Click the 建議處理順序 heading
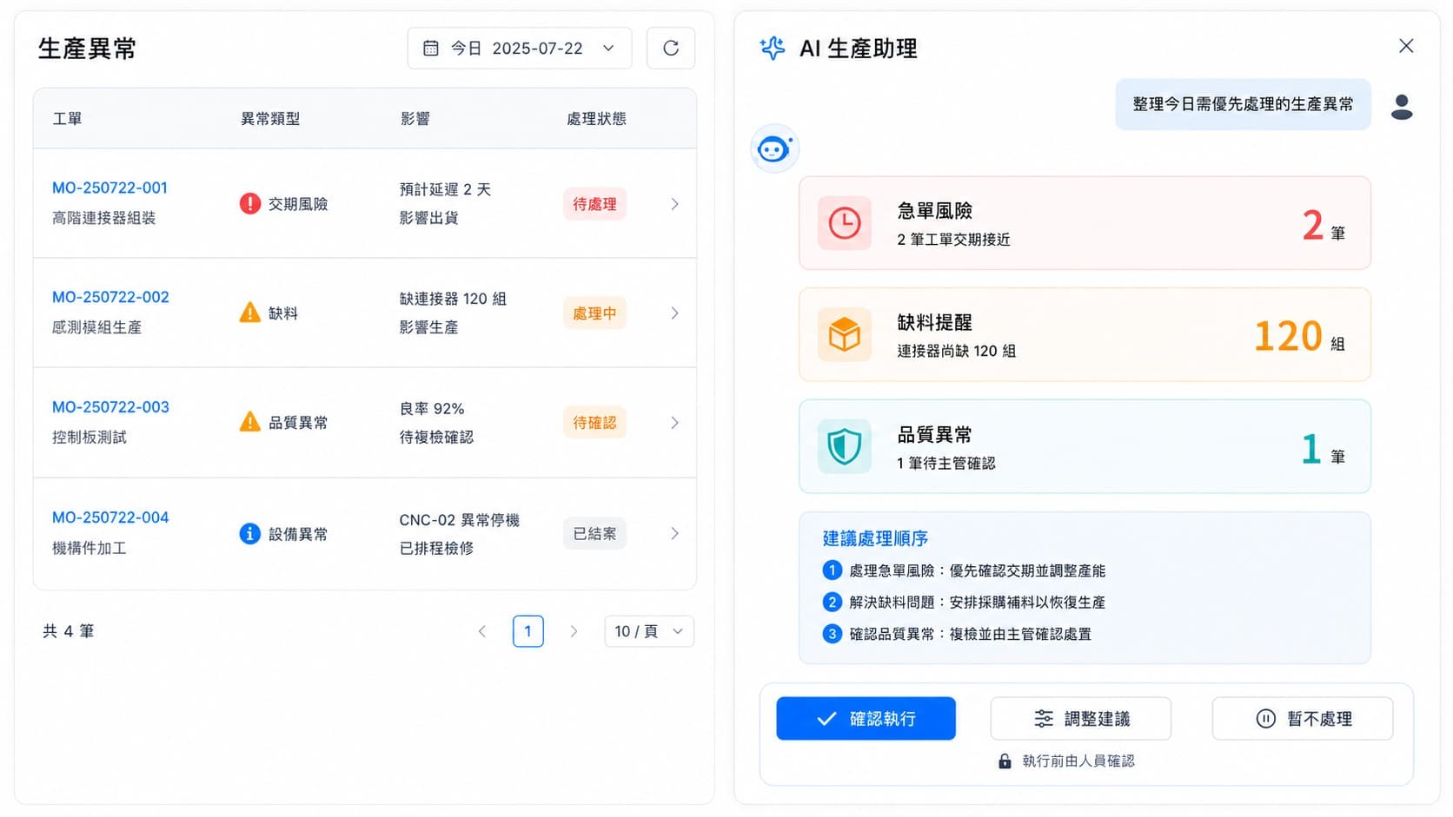 click(875, 538)
